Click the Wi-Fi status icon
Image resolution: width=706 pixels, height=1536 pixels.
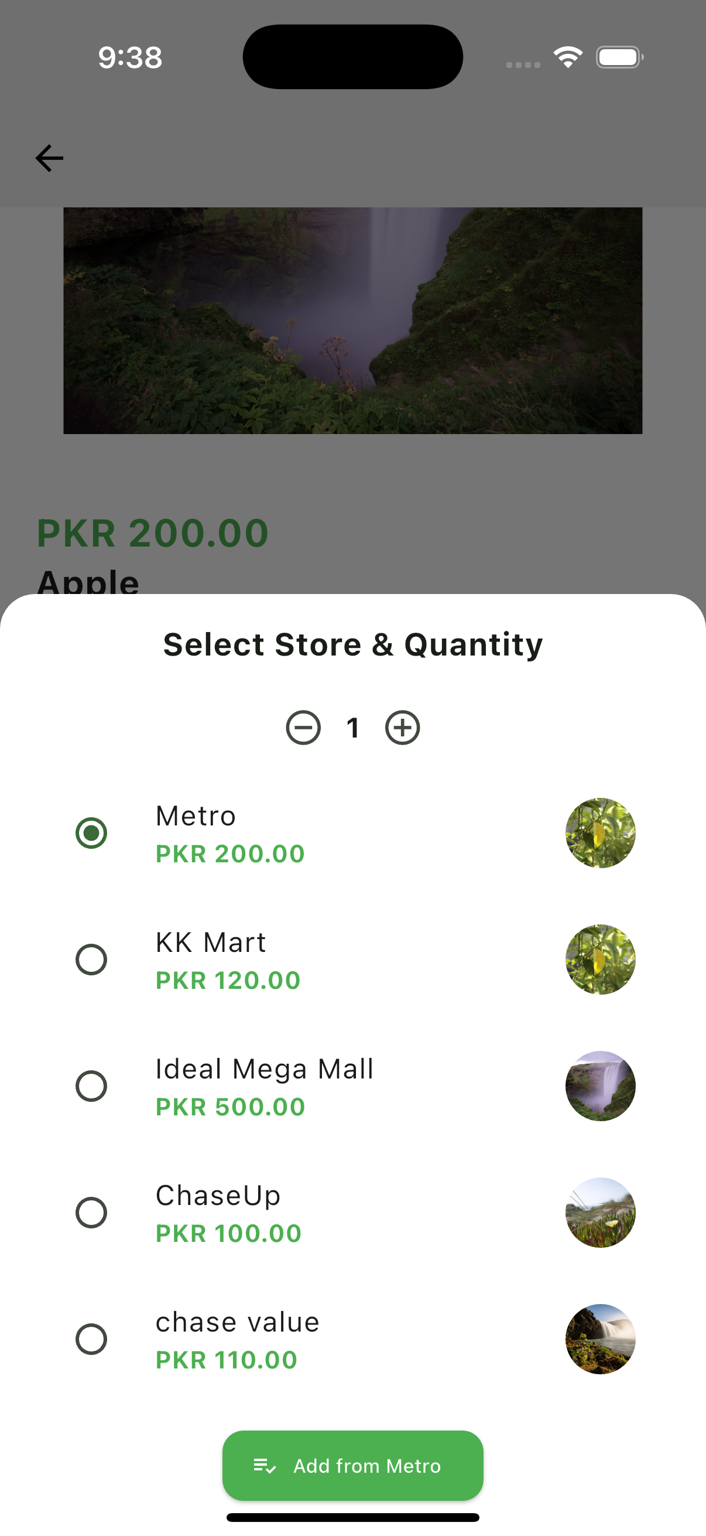click(568, 57)
